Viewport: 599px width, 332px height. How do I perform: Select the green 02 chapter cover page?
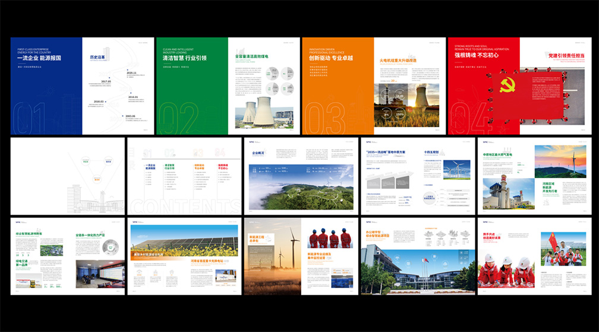point(192,86)
